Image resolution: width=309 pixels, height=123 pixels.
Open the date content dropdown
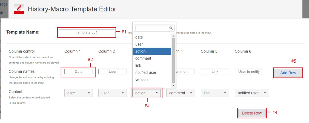click(x=78, y=93)
